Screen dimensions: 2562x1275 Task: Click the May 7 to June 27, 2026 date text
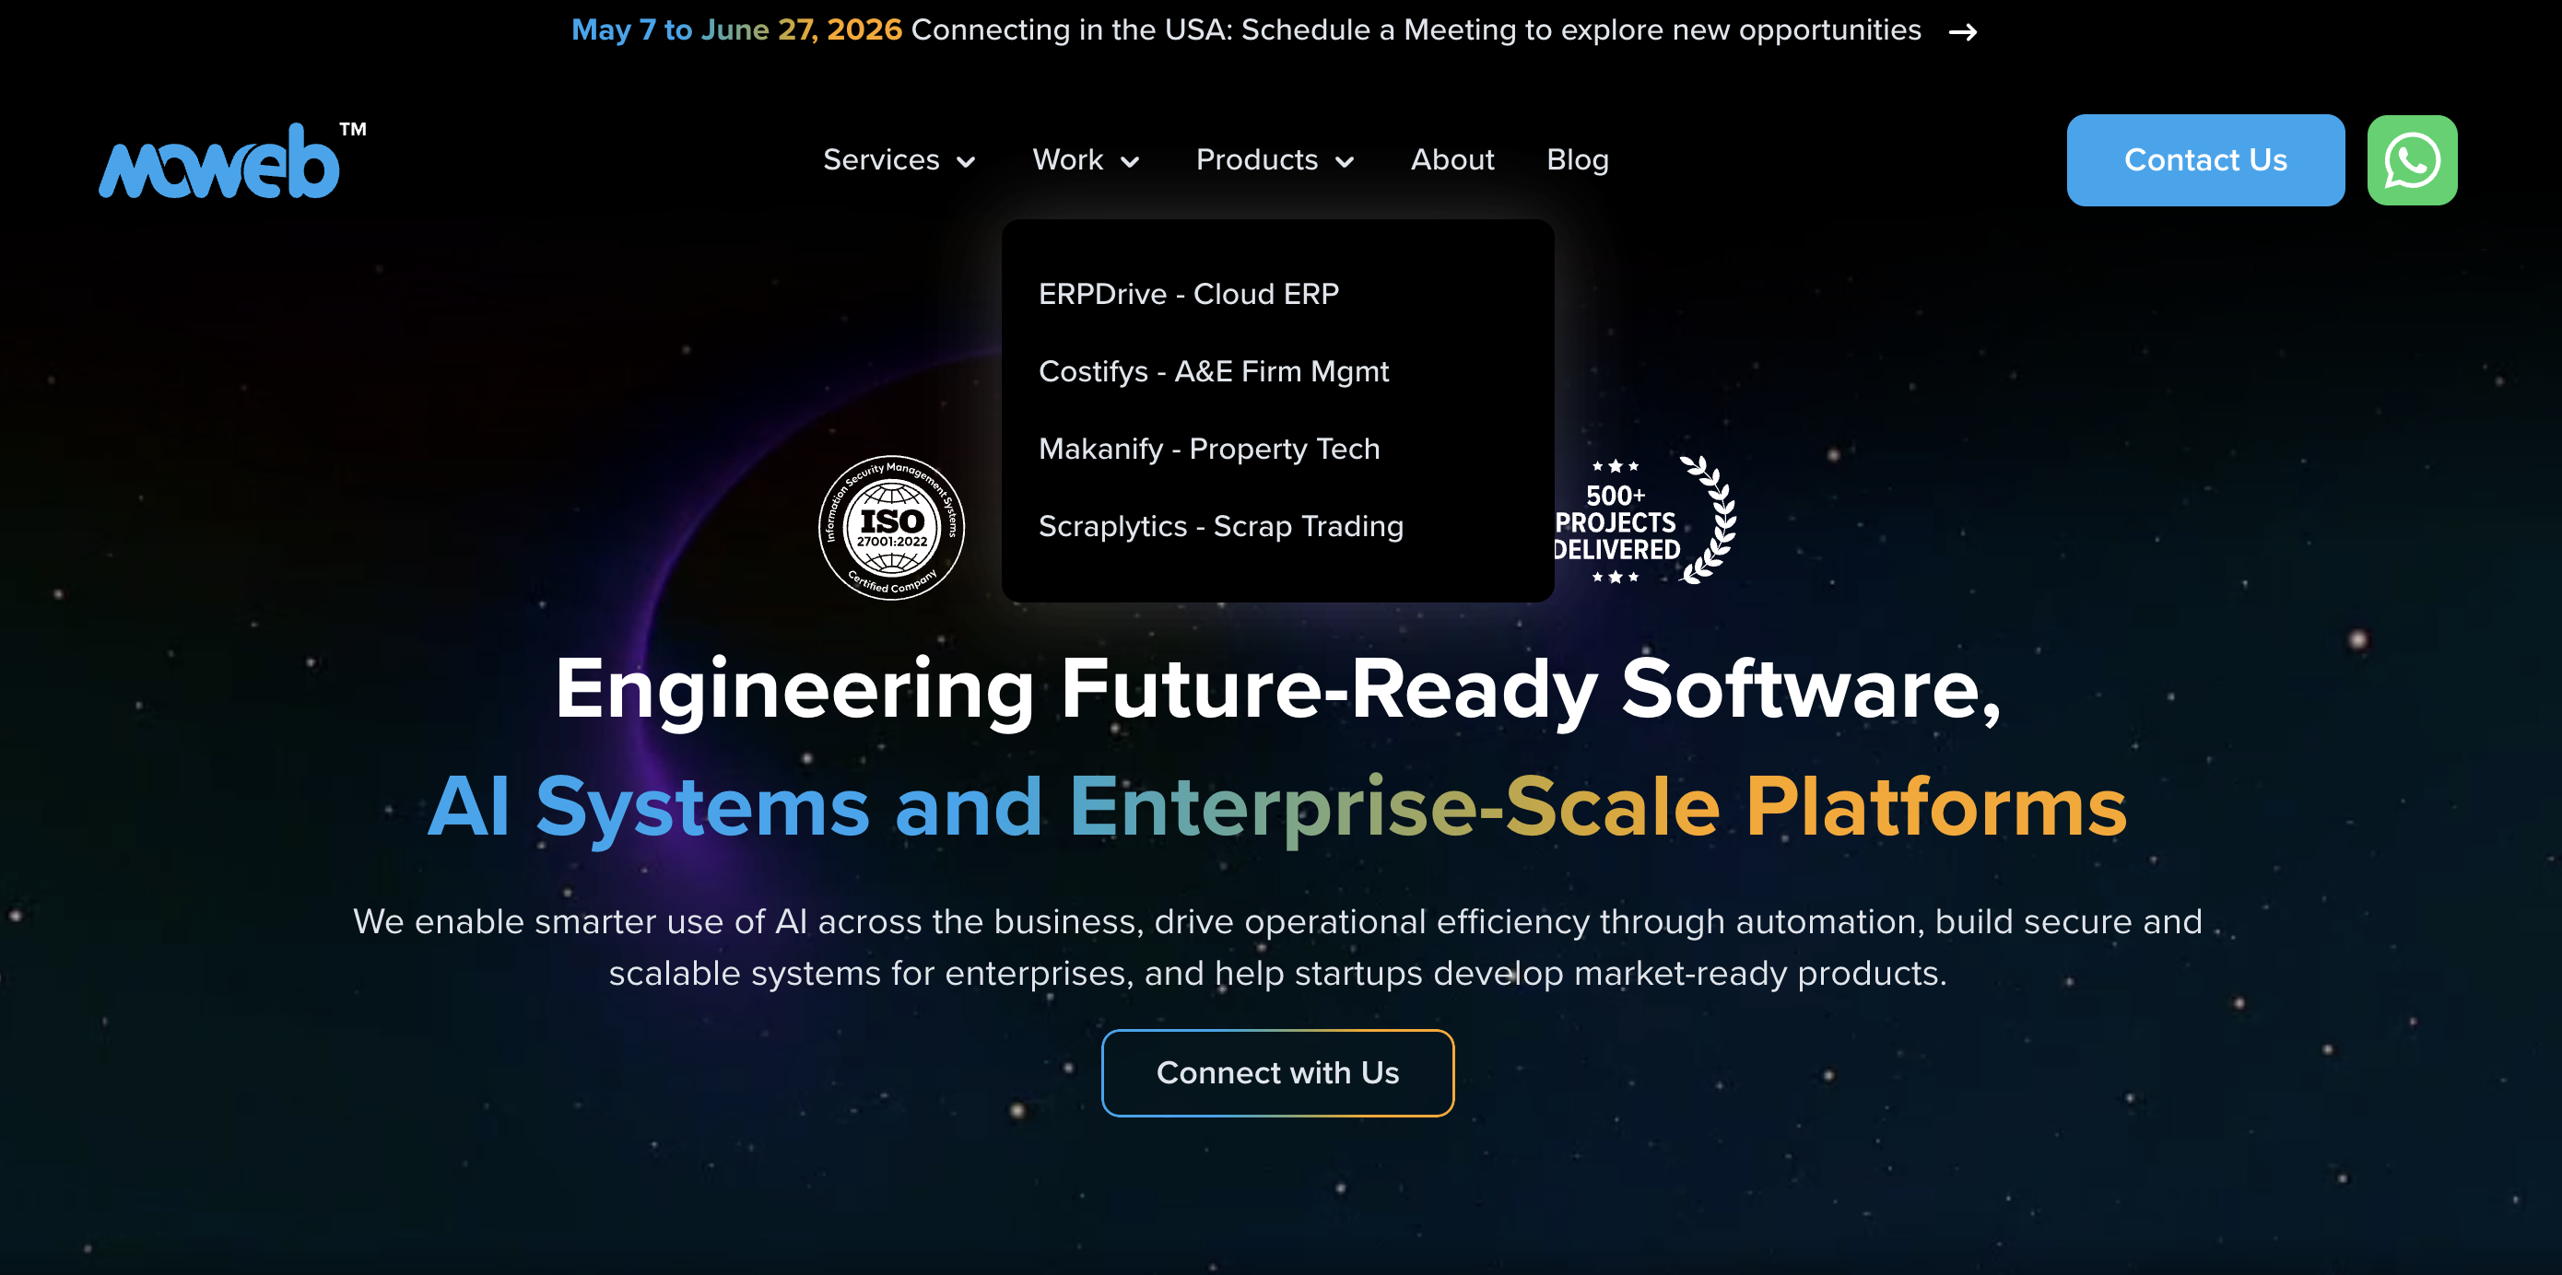click(x=736, y=30)
